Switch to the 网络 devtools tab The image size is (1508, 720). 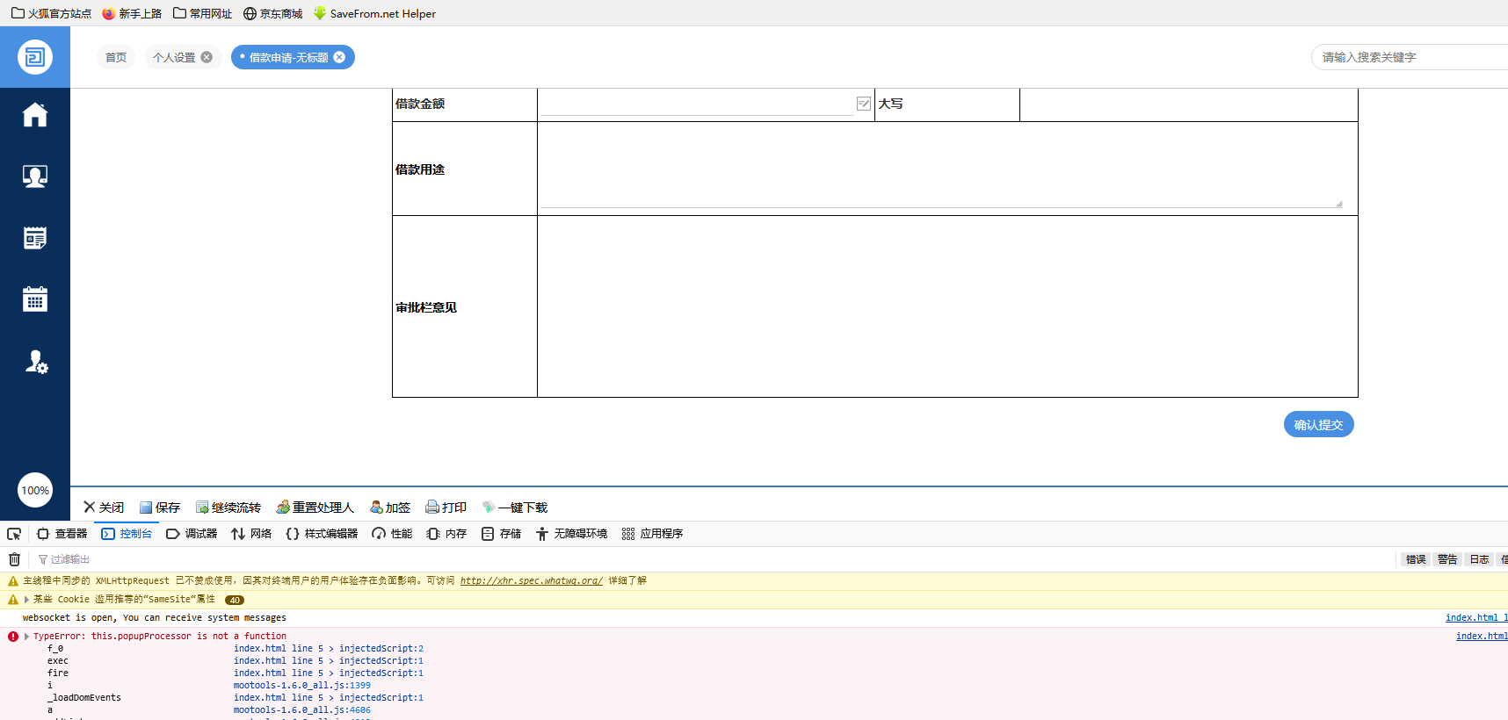click(x=251, y=534)
